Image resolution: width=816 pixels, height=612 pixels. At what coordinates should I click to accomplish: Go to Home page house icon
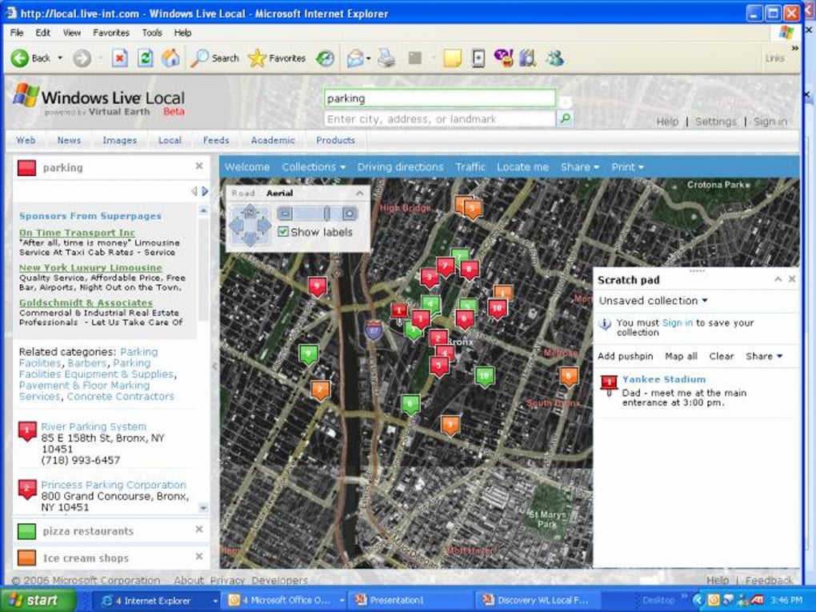[x=170, y=58]
